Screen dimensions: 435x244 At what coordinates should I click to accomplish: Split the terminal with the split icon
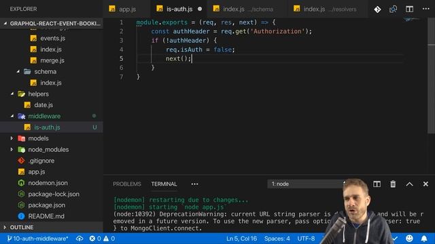[x=377, y=184]
